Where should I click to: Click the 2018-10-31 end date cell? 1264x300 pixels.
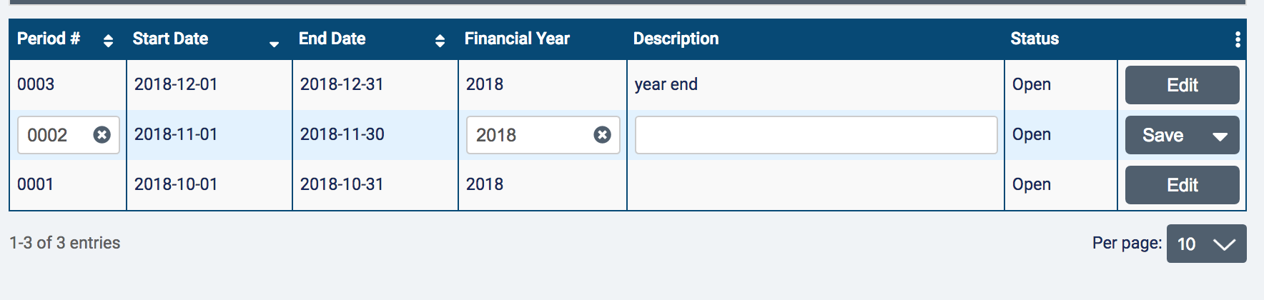tap(342, 184)
